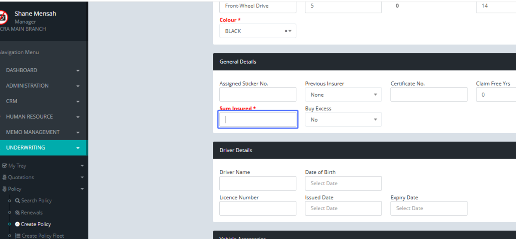Expand the DASHBOARD menu
Screen dimensions: 516x239
pyautogui.click(x=21, y=70)
